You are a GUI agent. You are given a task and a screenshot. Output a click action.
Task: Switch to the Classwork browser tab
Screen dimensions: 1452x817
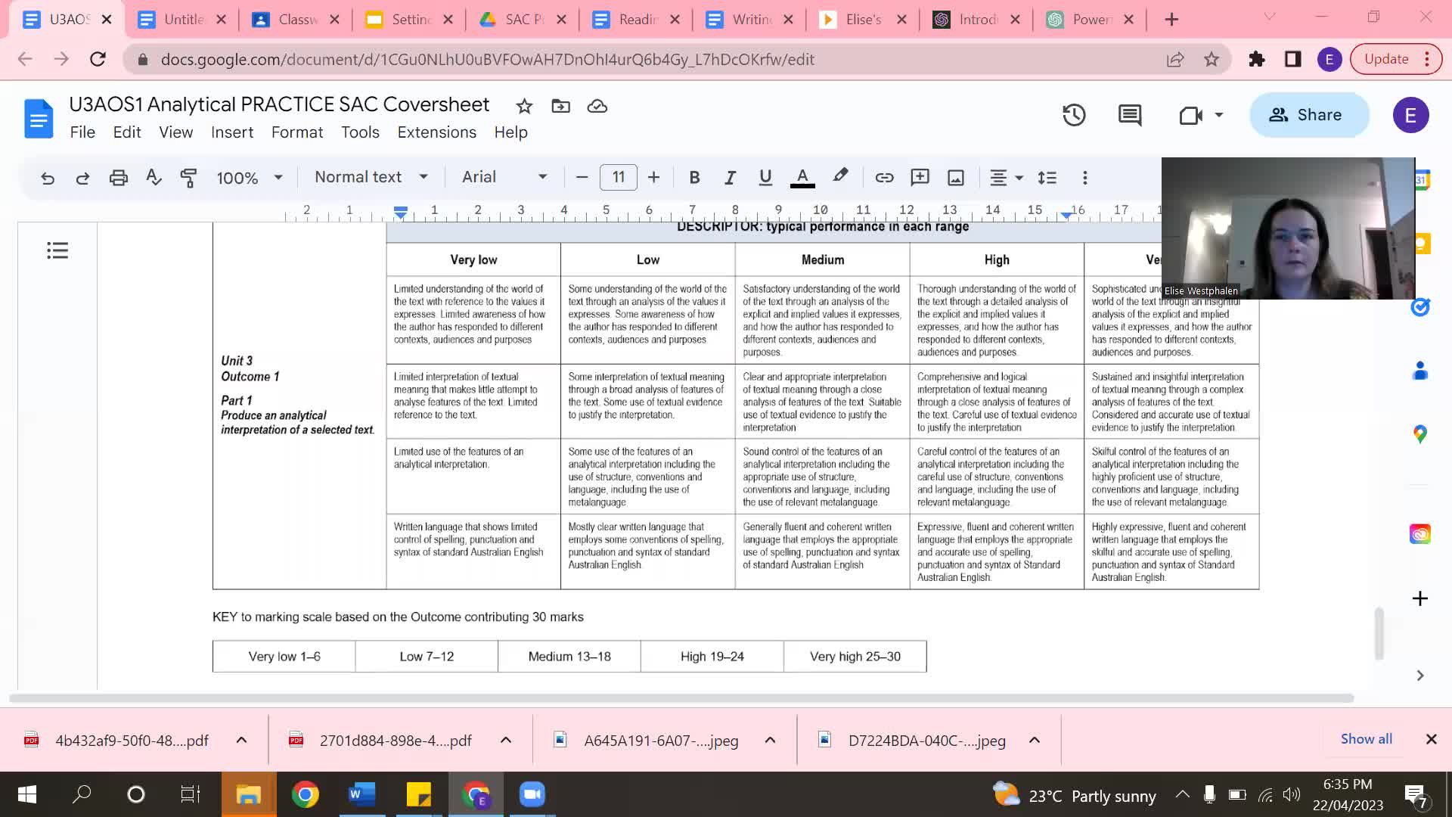tap(296, 20)
